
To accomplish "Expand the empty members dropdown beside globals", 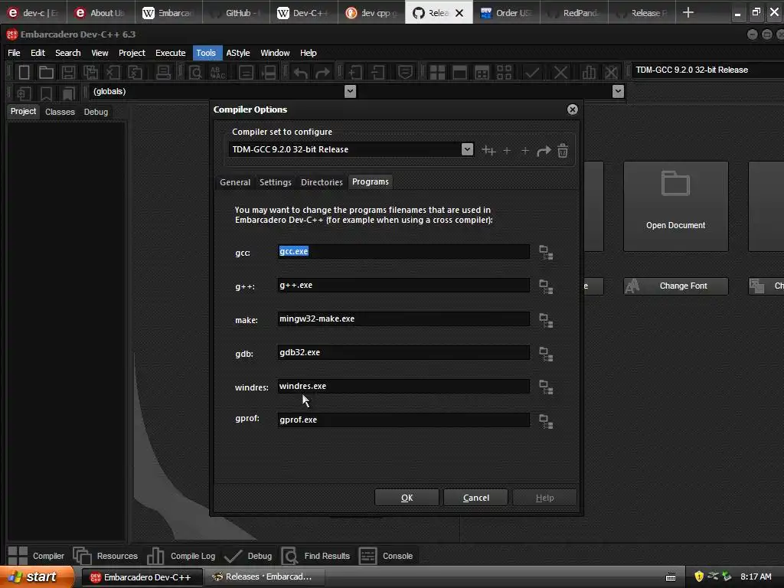I will click(x=618, y=92).
